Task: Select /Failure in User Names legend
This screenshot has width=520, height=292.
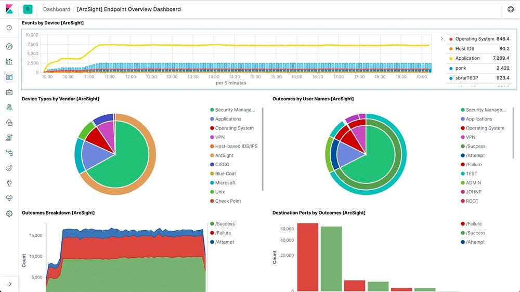Action: pos(471,164)
